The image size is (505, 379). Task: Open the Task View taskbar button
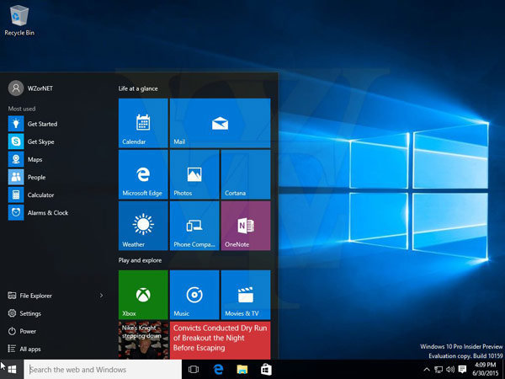(x=194, y=369)
